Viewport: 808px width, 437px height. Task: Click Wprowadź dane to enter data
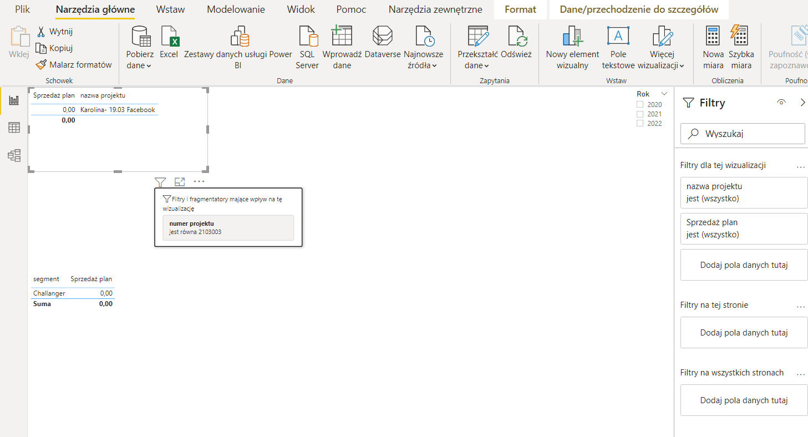342,48
